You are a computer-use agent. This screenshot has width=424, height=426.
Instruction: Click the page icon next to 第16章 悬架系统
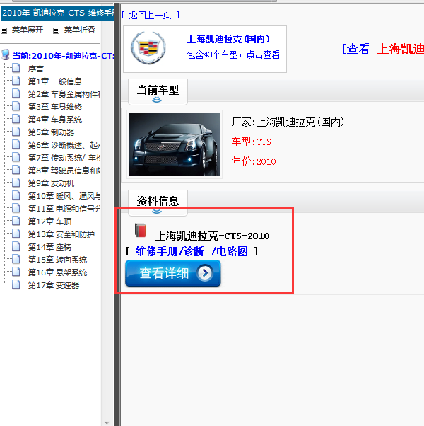(x=16, y=272)
